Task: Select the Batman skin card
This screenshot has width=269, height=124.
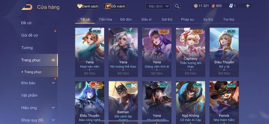Action: (x=123, y=102)
